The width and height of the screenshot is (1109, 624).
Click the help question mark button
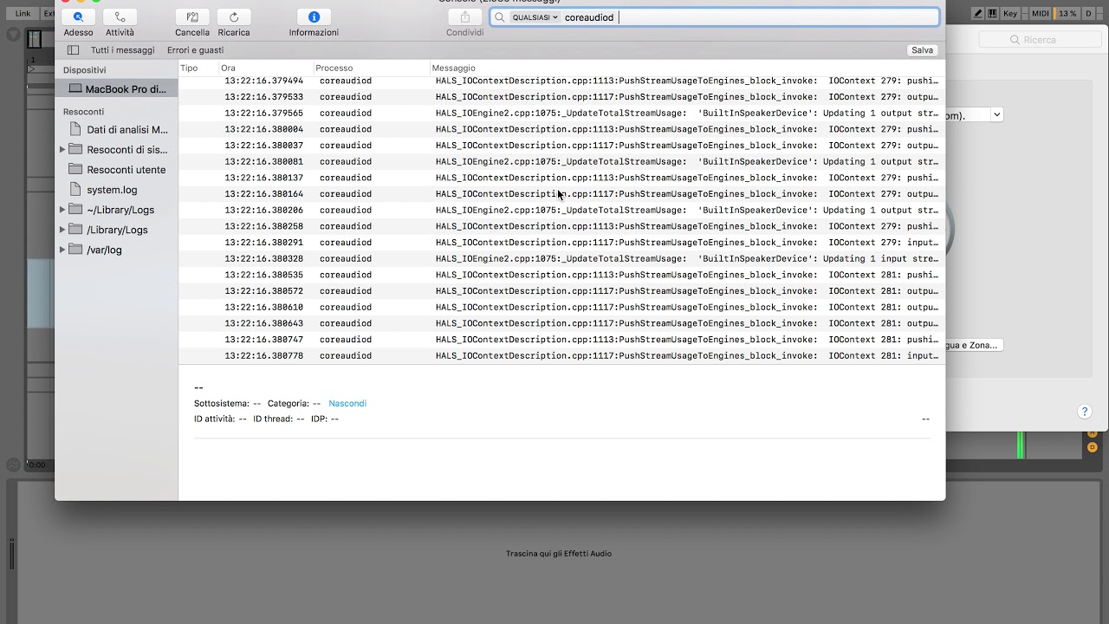(x=1084, y=412)
